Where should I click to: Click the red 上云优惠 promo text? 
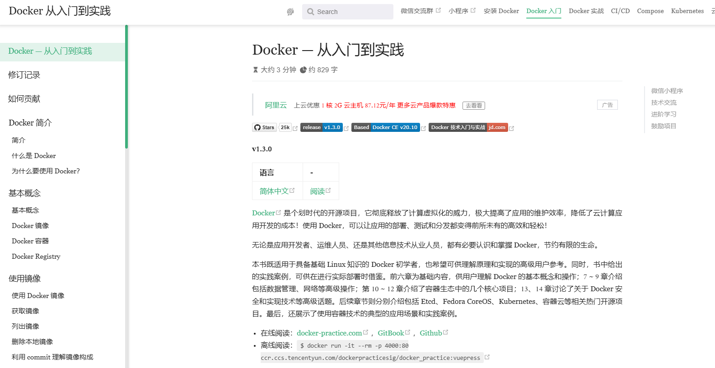pos(388,105)
